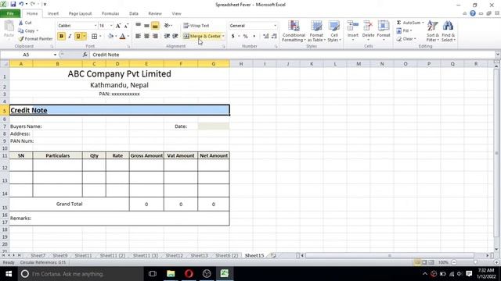Image resolution: width=501 pixels, height=281 pixels.
Task: Click the Format cells icon
Action: [384, 26]
